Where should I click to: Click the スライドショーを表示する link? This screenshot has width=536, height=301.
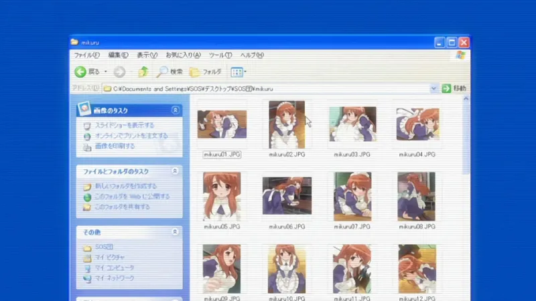[x=125, y=125]
